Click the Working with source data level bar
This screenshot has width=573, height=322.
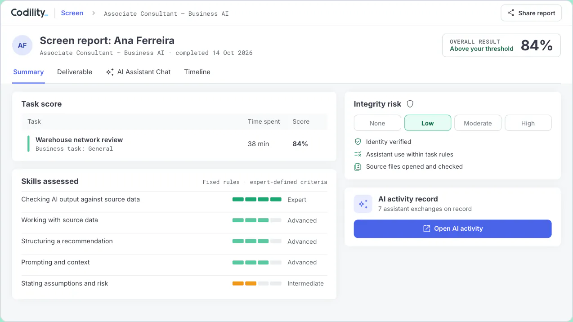pos(257,220)
